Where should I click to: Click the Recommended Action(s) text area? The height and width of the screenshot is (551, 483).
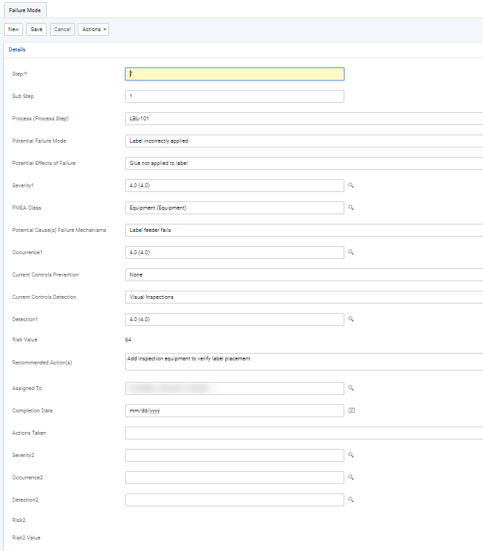click(304, 362)
